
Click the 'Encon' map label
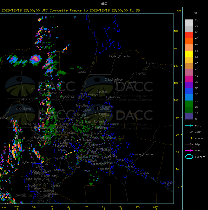pyautogui.click(x=150, y=63)
